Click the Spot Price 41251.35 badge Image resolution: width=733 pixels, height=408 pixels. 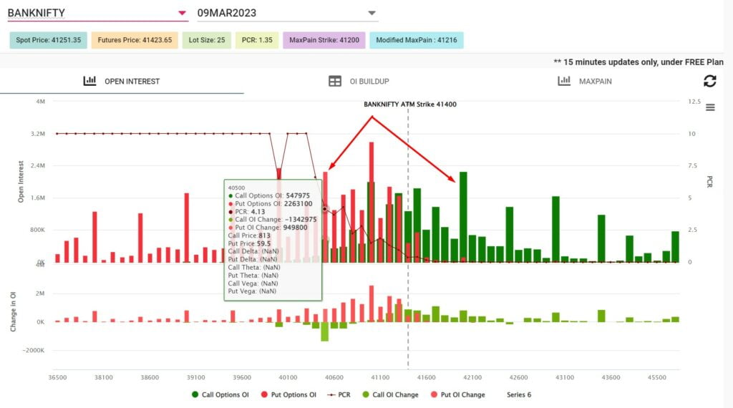48,40
